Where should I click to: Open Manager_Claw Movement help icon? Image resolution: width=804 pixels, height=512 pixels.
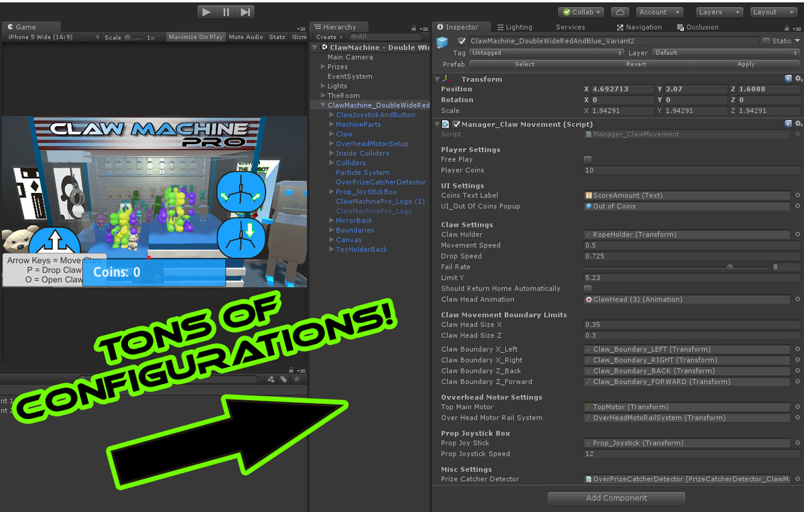[x=789, y=124]
